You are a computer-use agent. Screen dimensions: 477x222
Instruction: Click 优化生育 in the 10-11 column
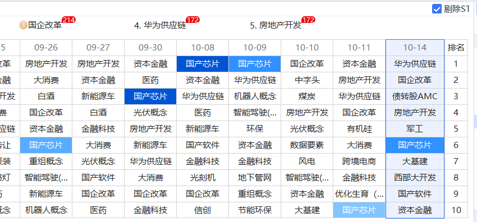tap(359, 194)
